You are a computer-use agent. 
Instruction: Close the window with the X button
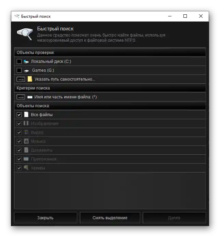click(x=201, y=16)
